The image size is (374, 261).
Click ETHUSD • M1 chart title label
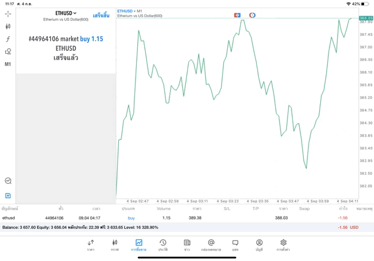click(130, 11)
